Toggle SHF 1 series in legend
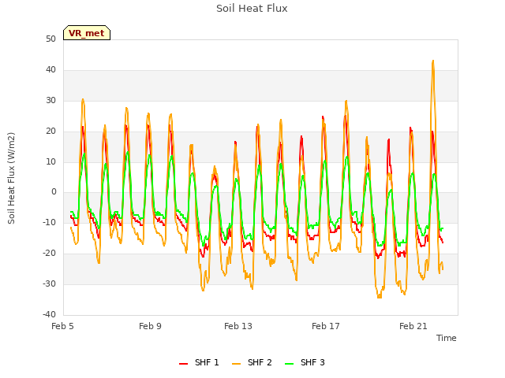Screen dimensions: 505x378 [199, 362]
